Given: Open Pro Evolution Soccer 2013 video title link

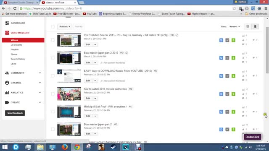Looking at the screenshot, I should (x=126, y=35).
